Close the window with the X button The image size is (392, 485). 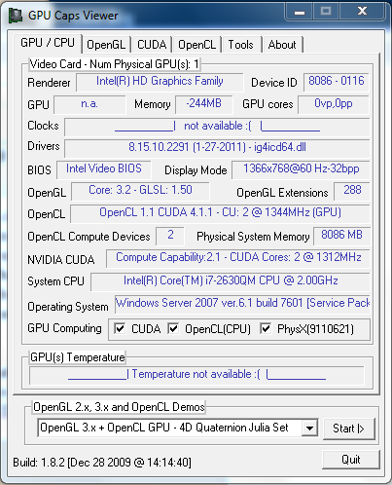point(362,12)
